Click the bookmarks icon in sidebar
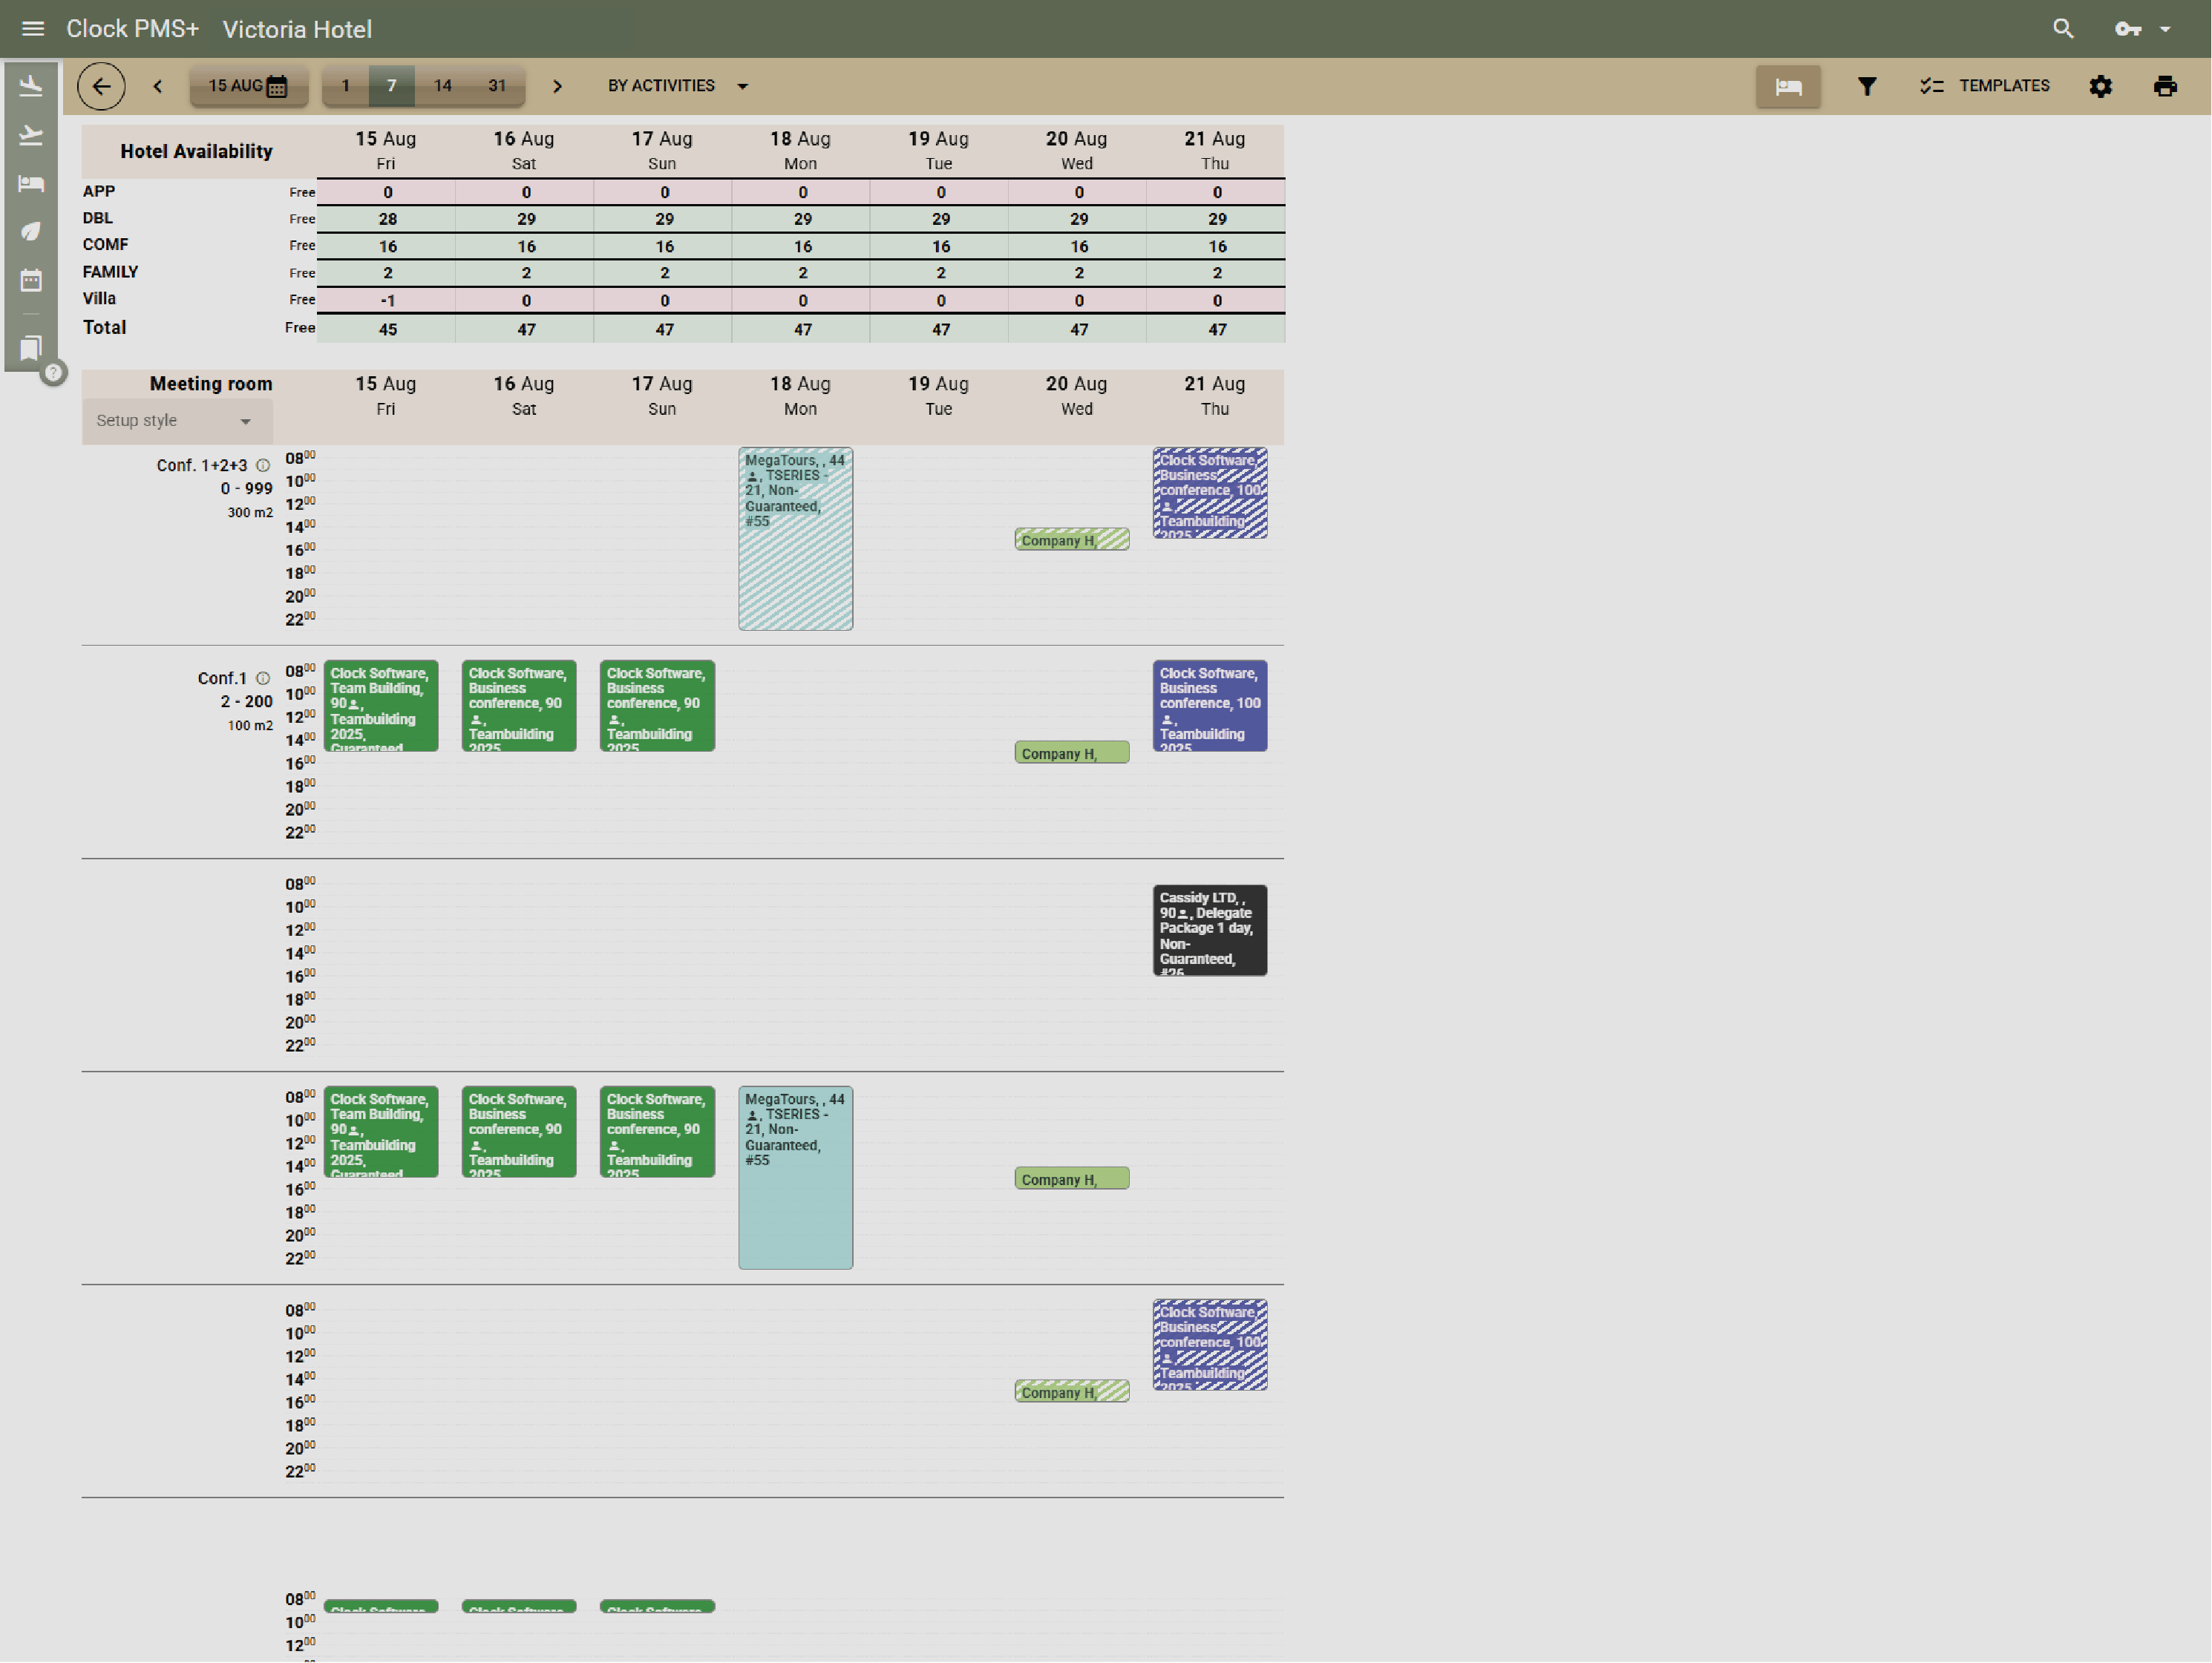 pyautogui.click(x=31, y=348)
